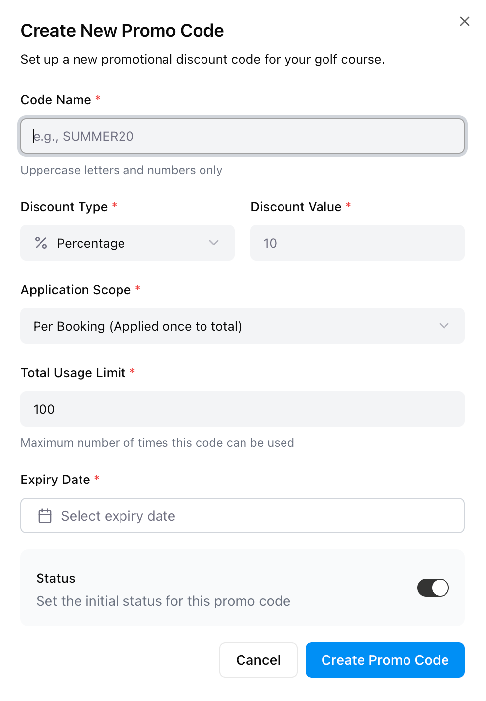Focus the Code Name input field

[243, 136]
